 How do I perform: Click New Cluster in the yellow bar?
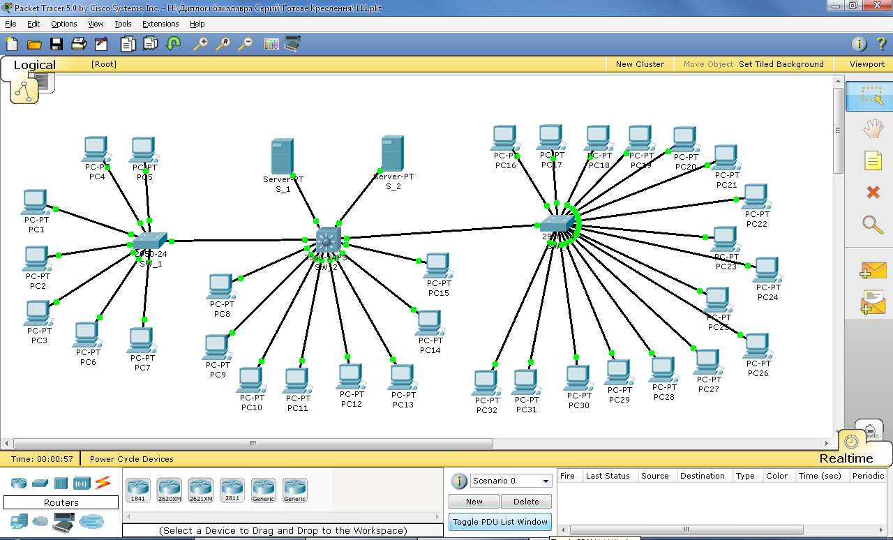640,64
